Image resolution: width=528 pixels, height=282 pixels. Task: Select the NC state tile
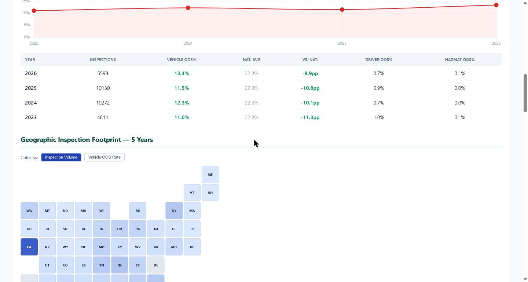tap(120, 265)
